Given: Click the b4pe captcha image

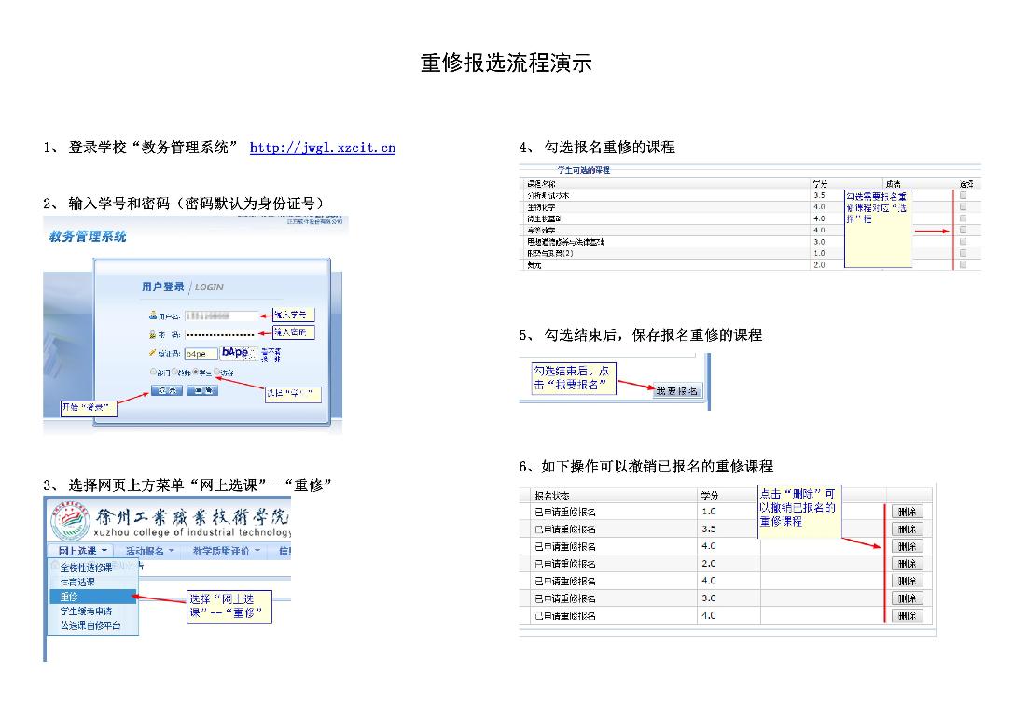Looking at the screenshot, I should 239,353.
